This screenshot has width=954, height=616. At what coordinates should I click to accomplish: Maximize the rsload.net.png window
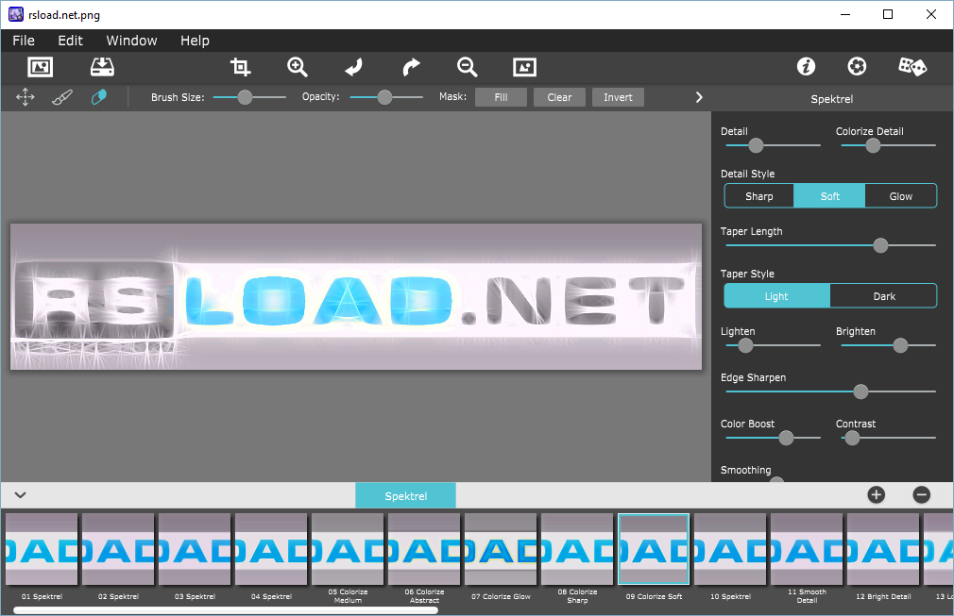pyautogui.click(x=888, y=14)
